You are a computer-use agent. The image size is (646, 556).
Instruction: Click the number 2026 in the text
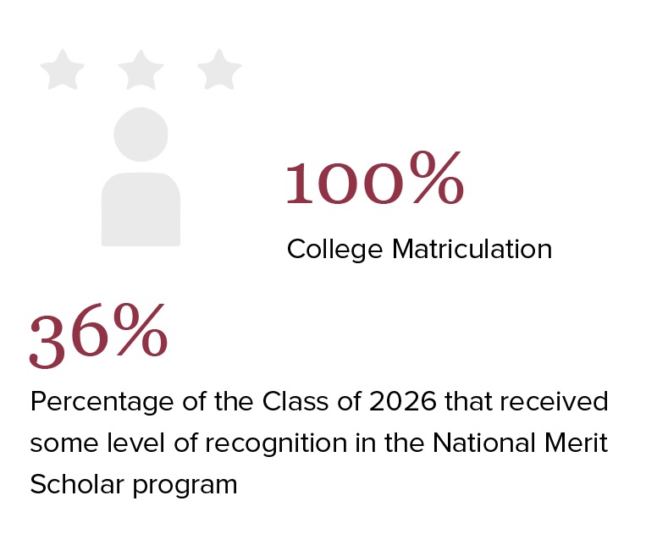[402, 401]
